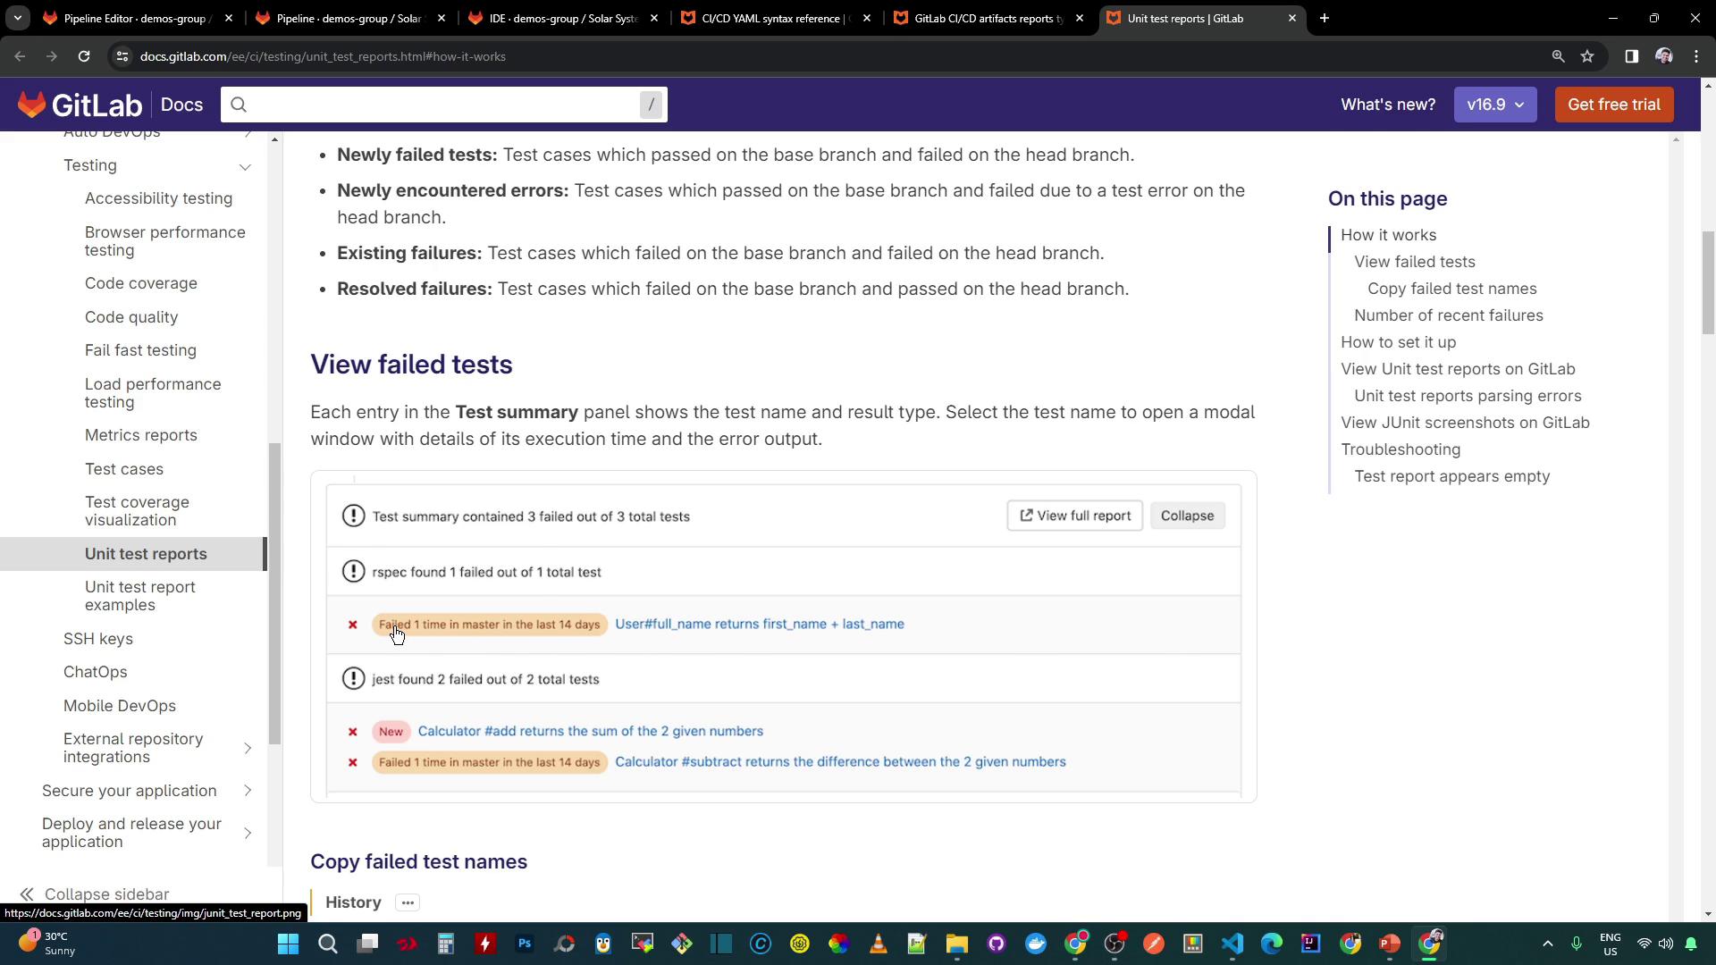
Task: Open the new tab plus button
Action: [x=1325, y=18]
